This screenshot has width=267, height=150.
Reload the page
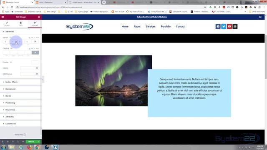12,7
